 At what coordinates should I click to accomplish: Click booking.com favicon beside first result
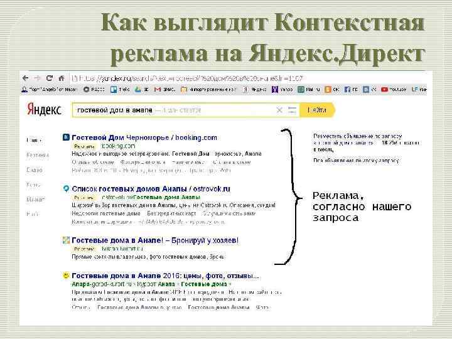tap(66, 137)
